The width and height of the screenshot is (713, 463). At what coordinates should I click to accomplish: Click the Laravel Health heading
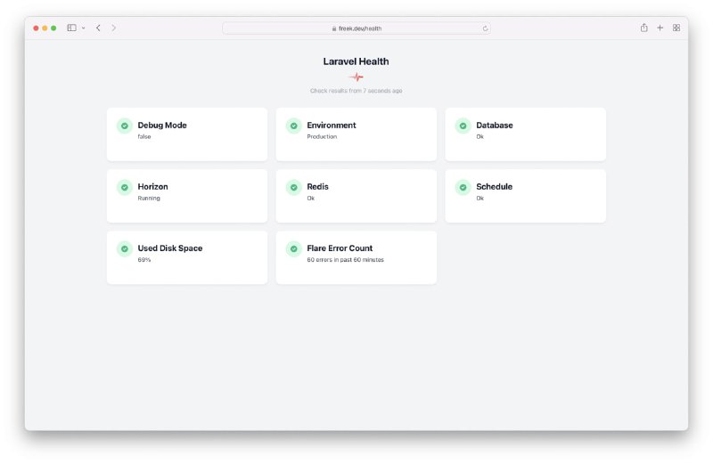coord(356,61)
